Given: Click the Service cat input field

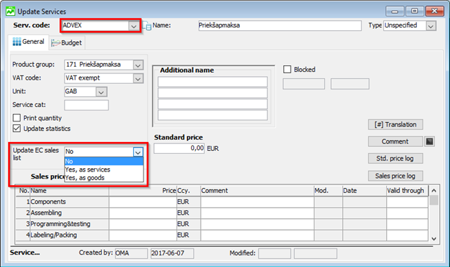Looking at the screenshot, I should 87,105.
